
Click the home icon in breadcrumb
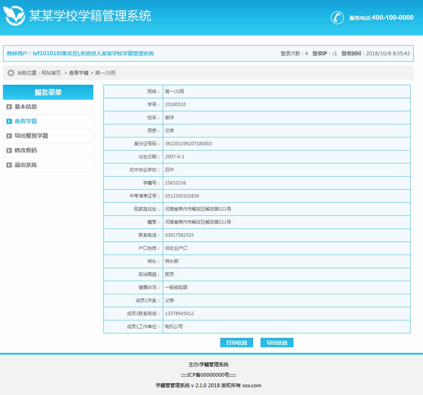[x=11, y=73]
